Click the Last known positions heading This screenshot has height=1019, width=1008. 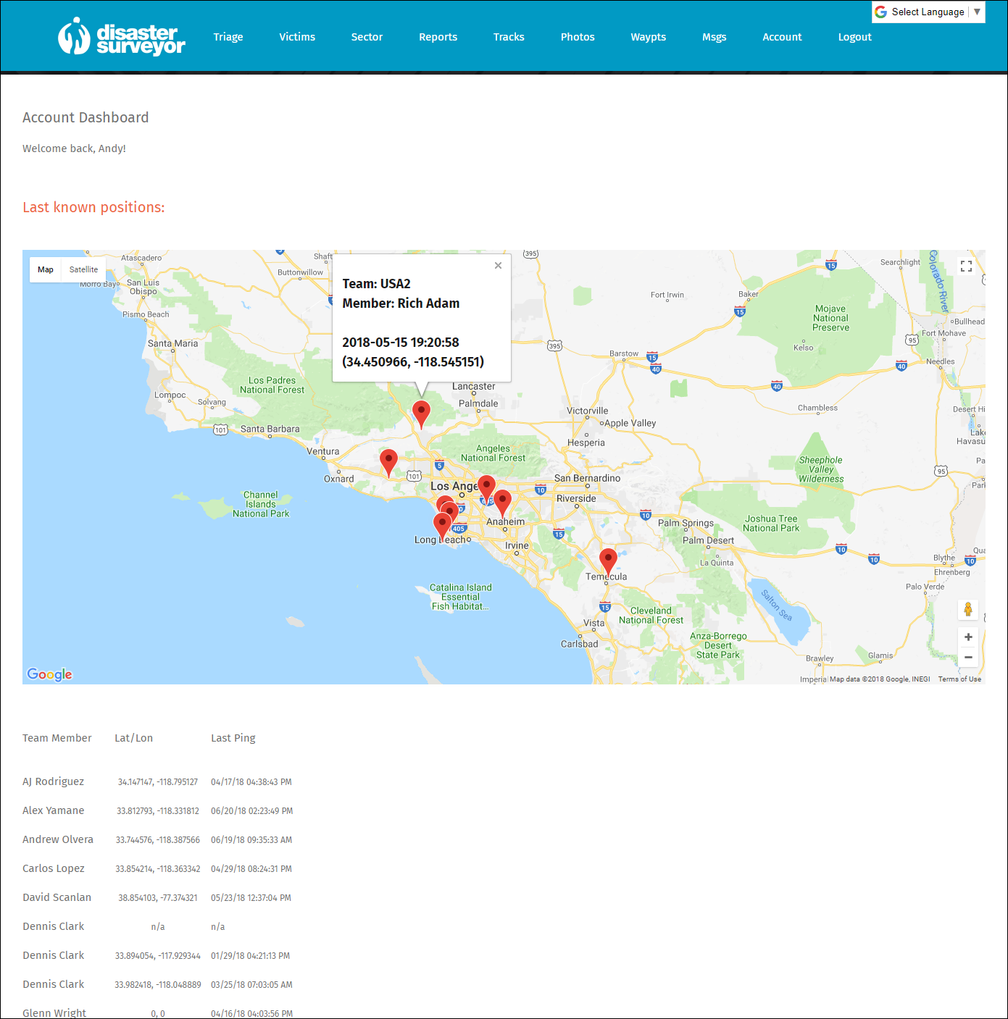pyautogui.click(x=93, y=207)
